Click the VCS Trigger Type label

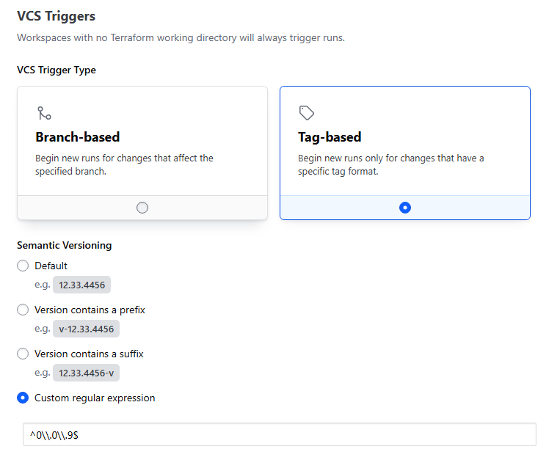(57, 70)
